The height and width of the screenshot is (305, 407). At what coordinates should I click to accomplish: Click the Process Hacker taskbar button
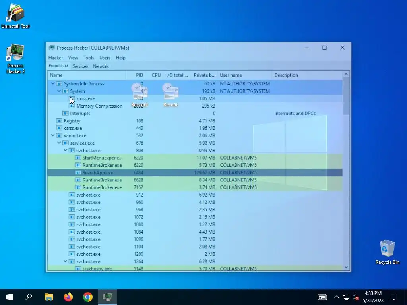click(x=107, y=297)
